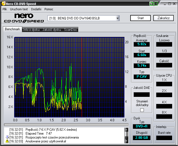Switch to the Benchmark tab
This screenshot has height=146, width=178.
pyautogui.click(x=12, y=29)
